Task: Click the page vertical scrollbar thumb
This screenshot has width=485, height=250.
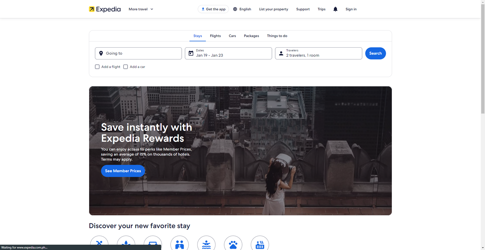Action: coord(483,59)
